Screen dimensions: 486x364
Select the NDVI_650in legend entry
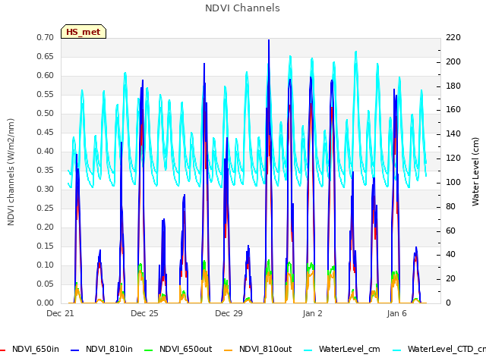[x=30, y=349]
